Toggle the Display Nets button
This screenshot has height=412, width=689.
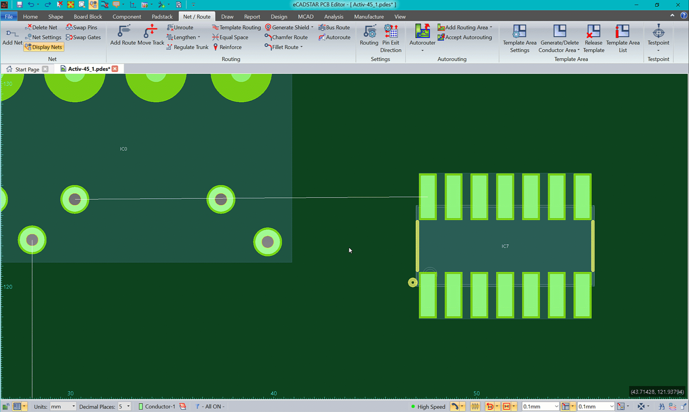tap(44, 47)
